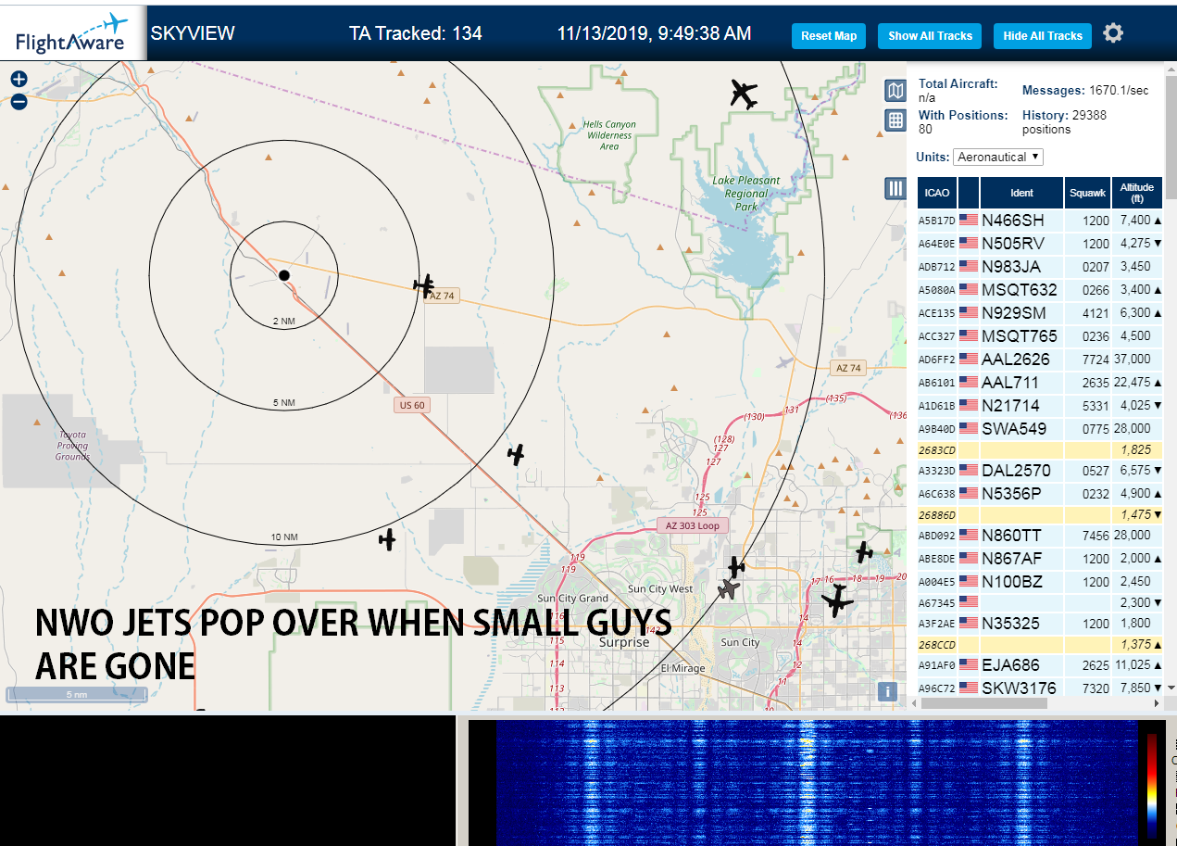Select the large jet icon near Hells Canyon

tap(743, 94)
